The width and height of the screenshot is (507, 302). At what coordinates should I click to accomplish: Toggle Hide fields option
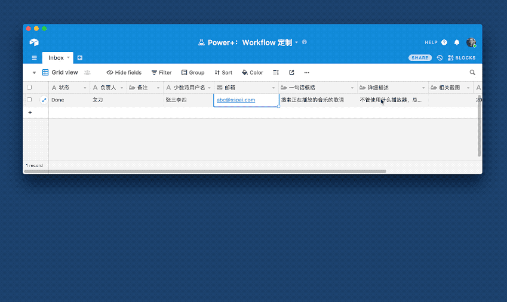tap(124, 72)
